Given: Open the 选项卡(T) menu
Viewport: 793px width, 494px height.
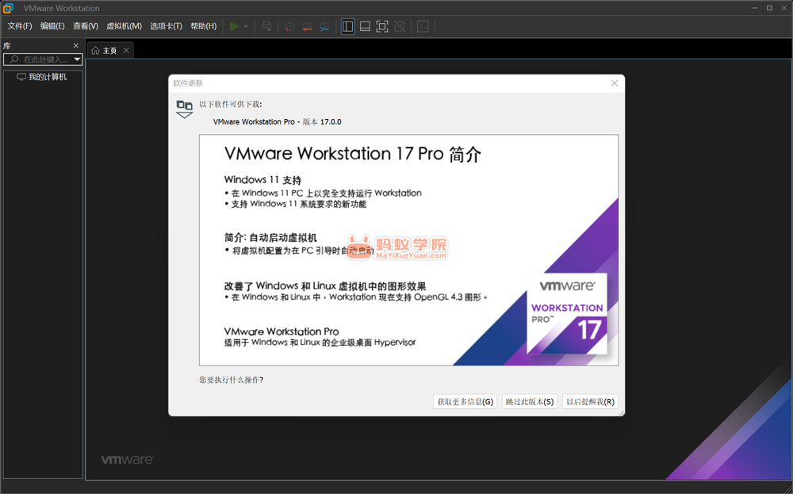Looking at the screenshot, I should (166, 26).
